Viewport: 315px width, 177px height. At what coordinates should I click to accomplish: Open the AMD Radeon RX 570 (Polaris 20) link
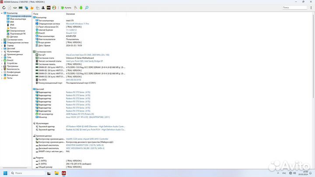pos(80,114)
